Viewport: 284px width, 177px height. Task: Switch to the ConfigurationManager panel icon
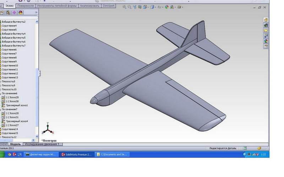[9, 12]
